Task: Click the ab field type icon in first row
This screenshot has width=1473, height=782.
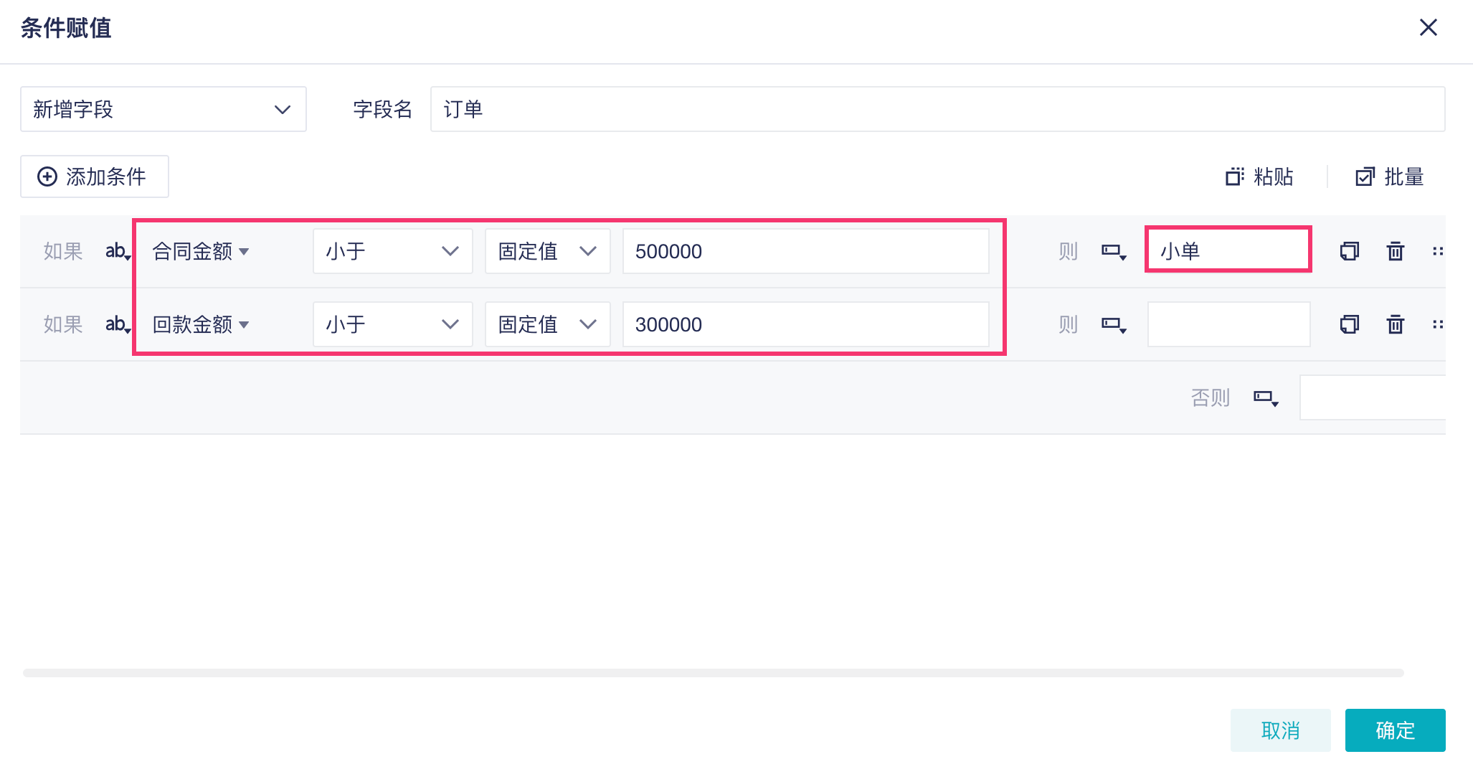Action: click(x=117, y=251)
